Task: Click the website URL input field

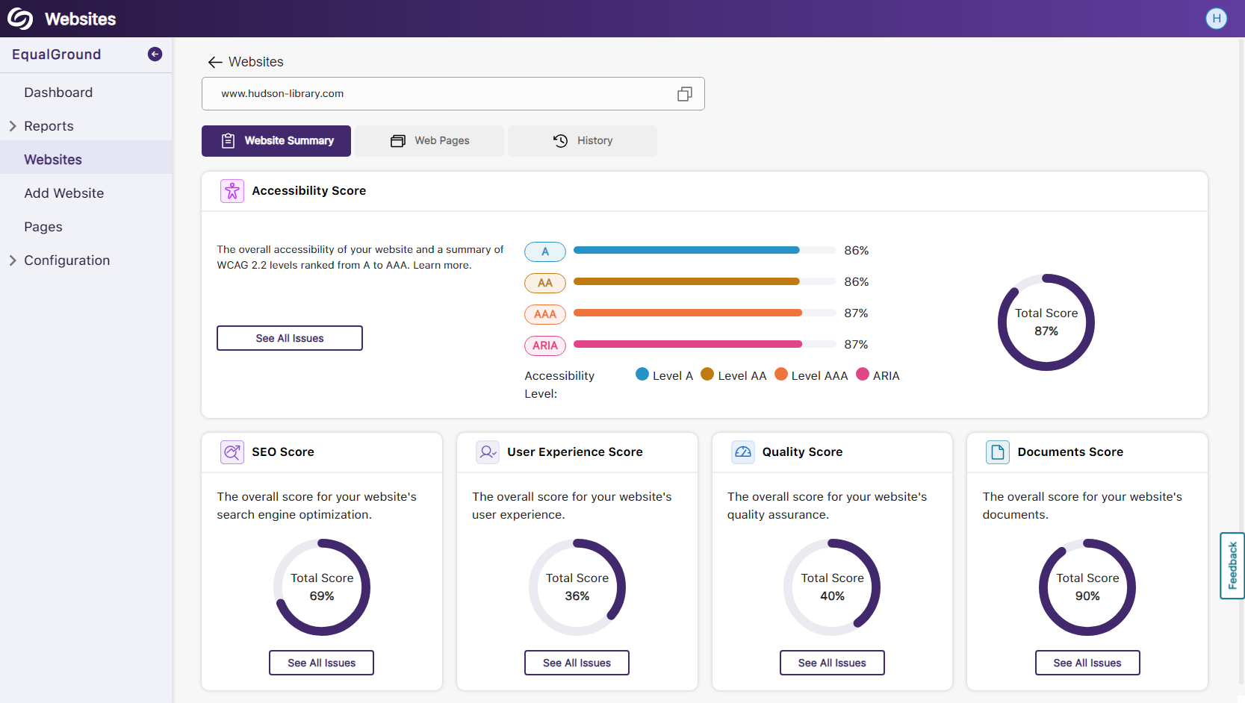Action: pos(441,94)
